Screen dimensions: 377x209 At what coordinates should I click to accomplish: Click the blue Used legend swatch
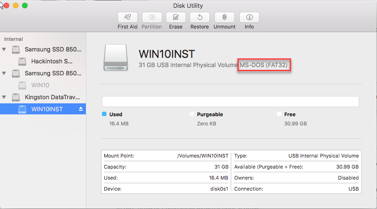click(x=104, y=114)
